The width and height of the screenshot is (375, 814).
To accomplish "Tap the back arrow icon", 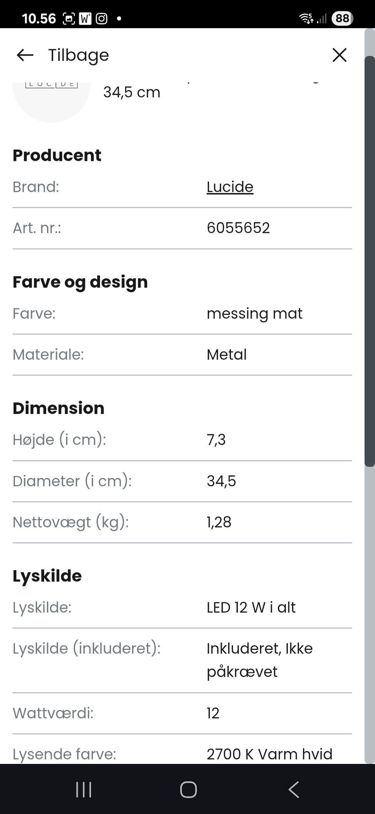I will 25,55.
